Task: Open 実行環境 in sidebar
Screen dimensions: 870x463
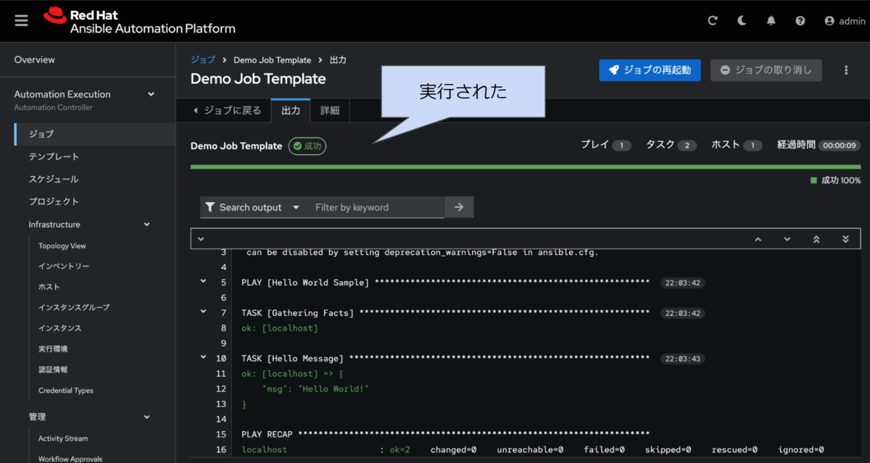Action: 53,349
